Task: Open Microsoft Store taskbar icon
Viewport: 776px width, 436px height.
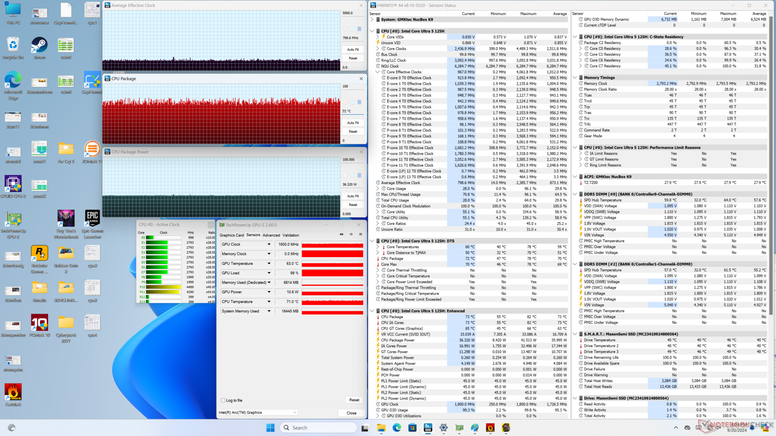Action: pyautogui.click(x=412, y=428)
